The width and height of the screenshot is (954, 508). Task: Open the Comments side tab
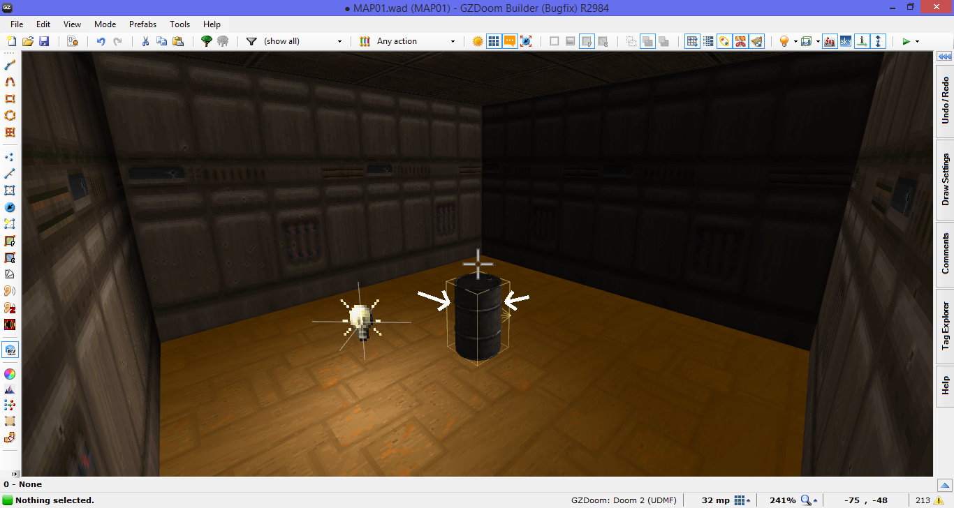945,254
